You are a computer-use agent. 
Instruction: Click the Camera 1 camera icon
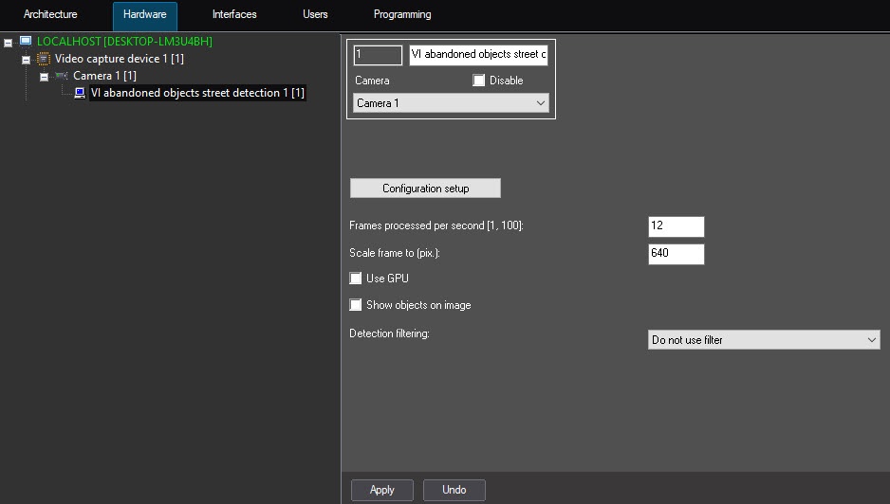(x=62, y=76)
